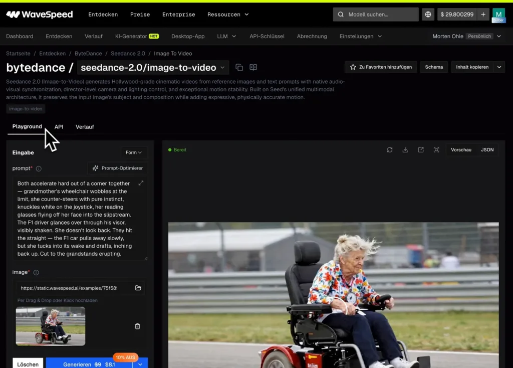Screen dimensions: 513x368
Task: Open the model documentation book icon
Action: pos(253,67)
